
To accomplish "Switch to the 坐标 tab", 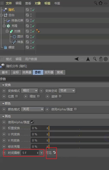I will coord(16,72).
